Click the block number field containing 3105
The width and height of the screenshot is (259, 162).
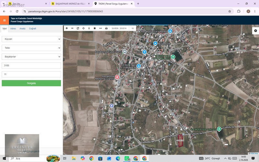pyautogui.click(x=31, y=65)
